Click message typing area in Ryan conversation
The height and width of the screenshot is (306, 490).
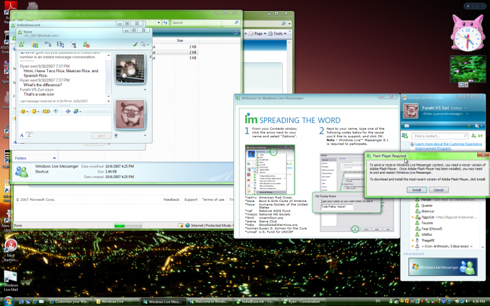click(x=65, y=124)
